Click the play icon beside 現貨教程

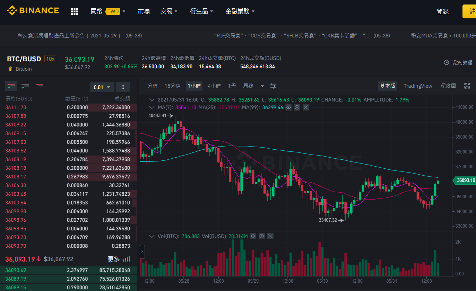pos(447,62)
